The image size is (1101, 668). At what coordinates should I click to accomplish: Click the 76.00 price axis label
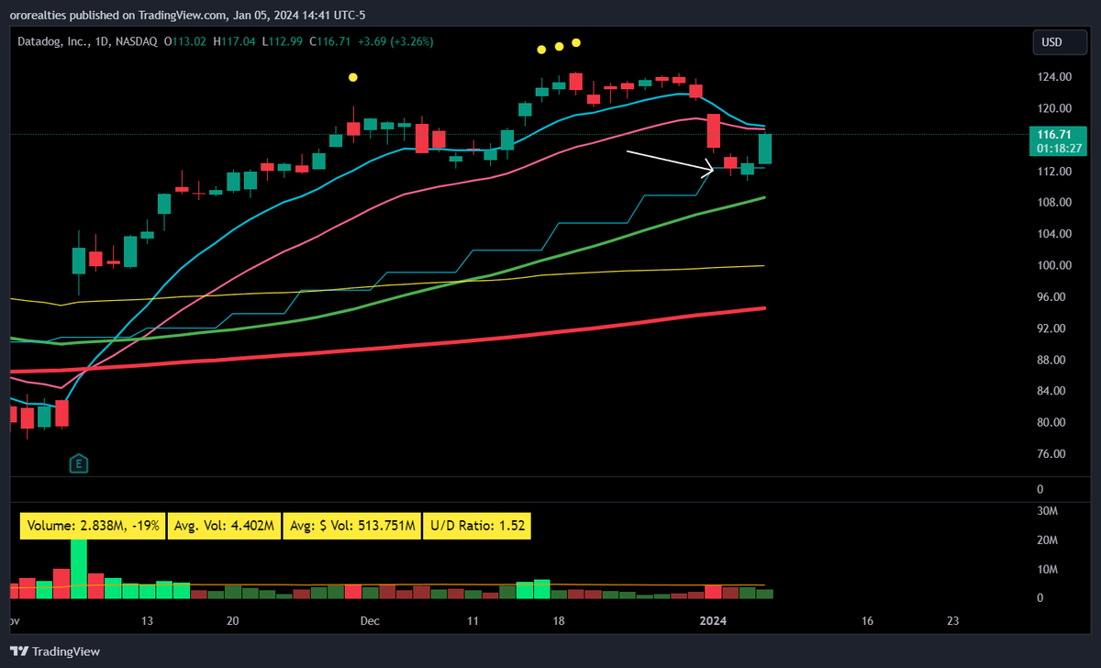click(x=1050, y=454)
